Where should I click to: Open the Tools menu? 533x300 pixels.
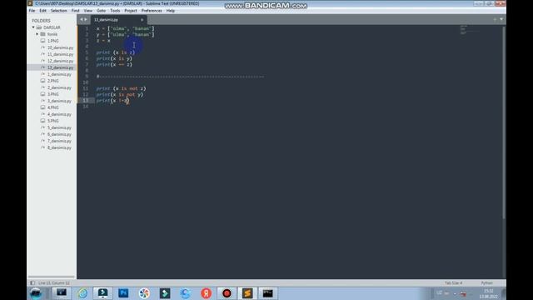(115, 11)
